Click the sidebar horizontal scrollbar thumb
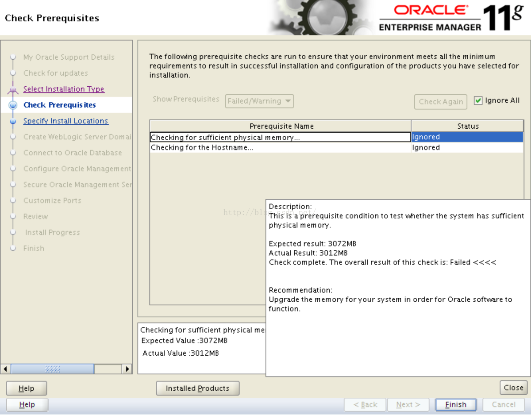 (x=52, y=369)
